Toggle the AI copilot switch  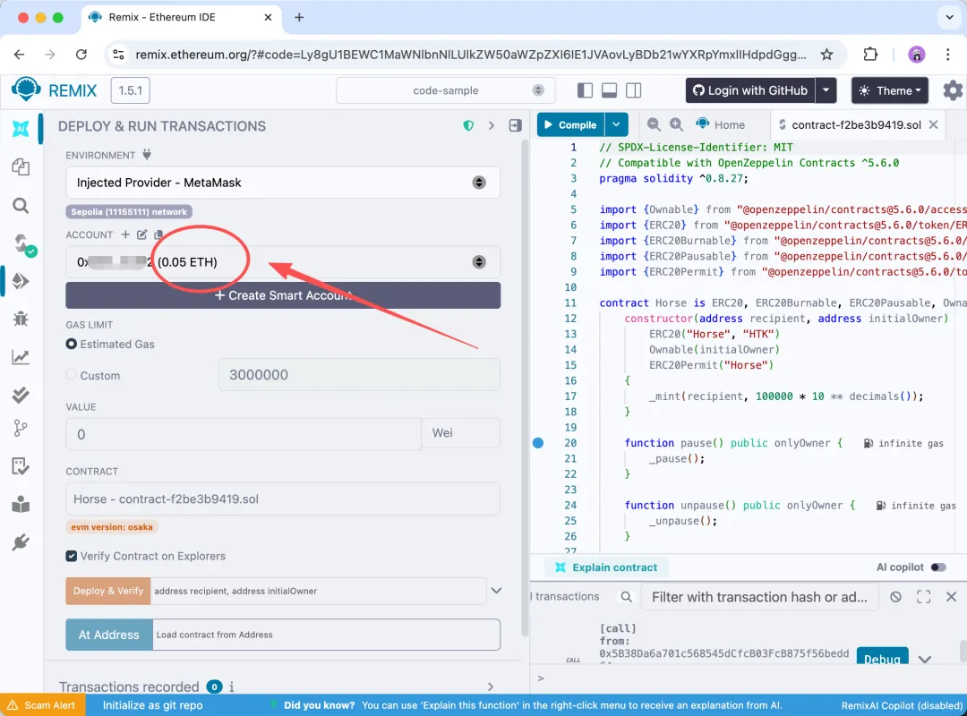(938, 567)
